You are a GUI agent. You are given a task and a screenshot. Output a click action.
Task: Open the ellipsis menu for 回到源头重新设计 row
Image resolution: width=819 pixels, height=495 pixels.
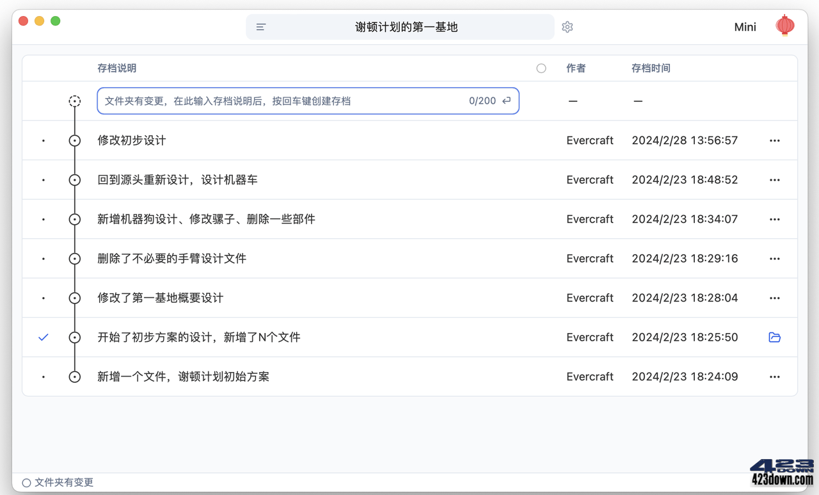click(774, 179)
